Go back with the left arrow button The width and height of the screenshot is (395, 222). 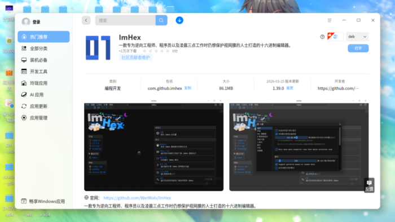point(86,20)
